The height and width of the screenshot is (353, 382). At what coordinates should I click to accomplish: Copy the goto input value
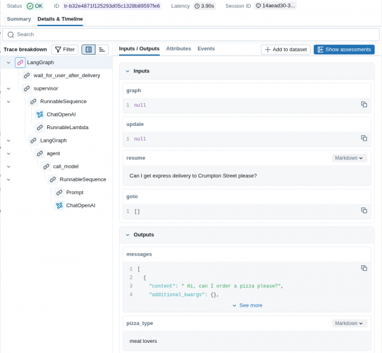364,211
